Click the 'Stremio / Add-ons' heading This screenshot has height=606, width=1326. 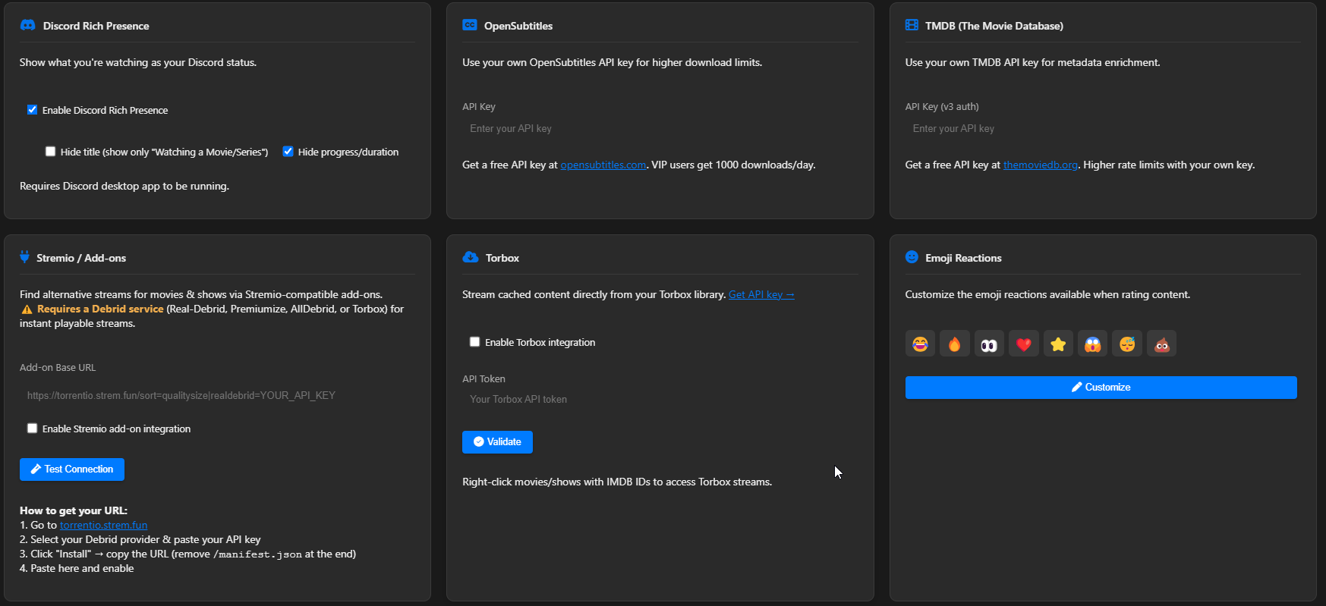pyautogui.click(x=81, y=258)
